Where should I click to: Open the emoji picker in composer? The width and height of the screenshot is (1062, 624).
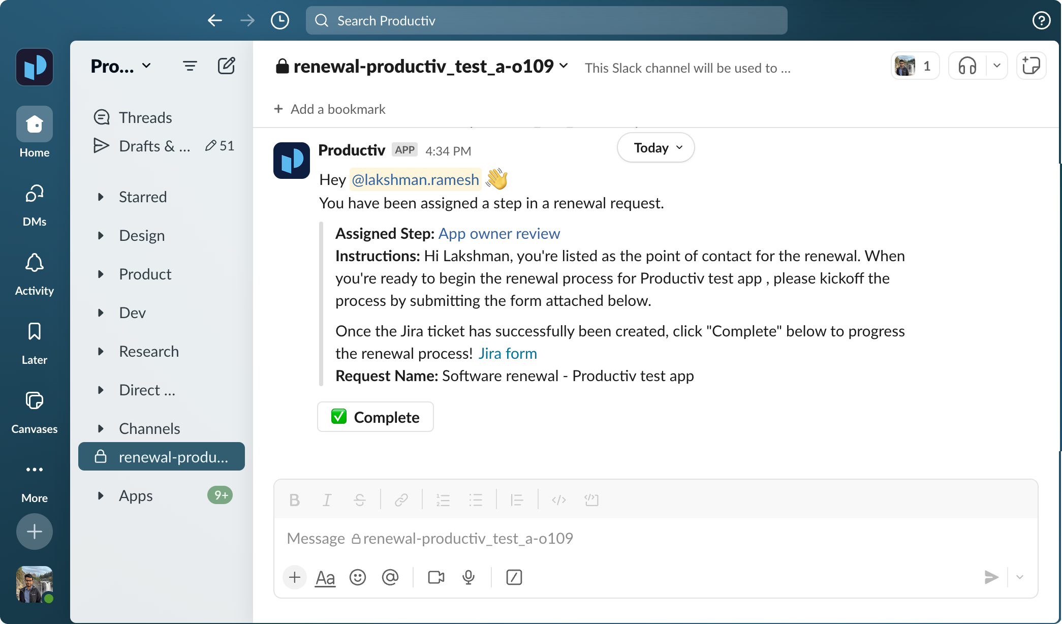tap(358, 577)
